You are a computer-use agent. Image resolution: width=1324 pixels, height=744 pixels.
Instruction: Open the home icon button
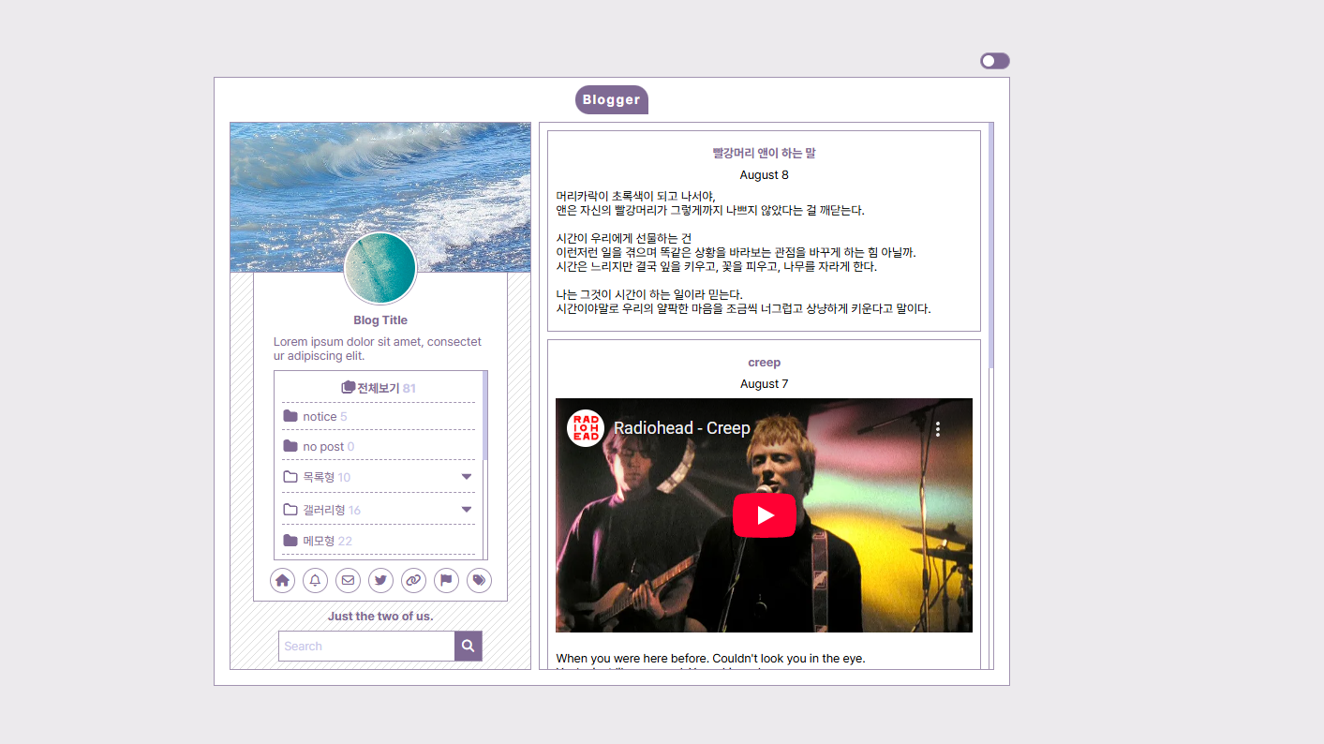[x=282, y=580]
